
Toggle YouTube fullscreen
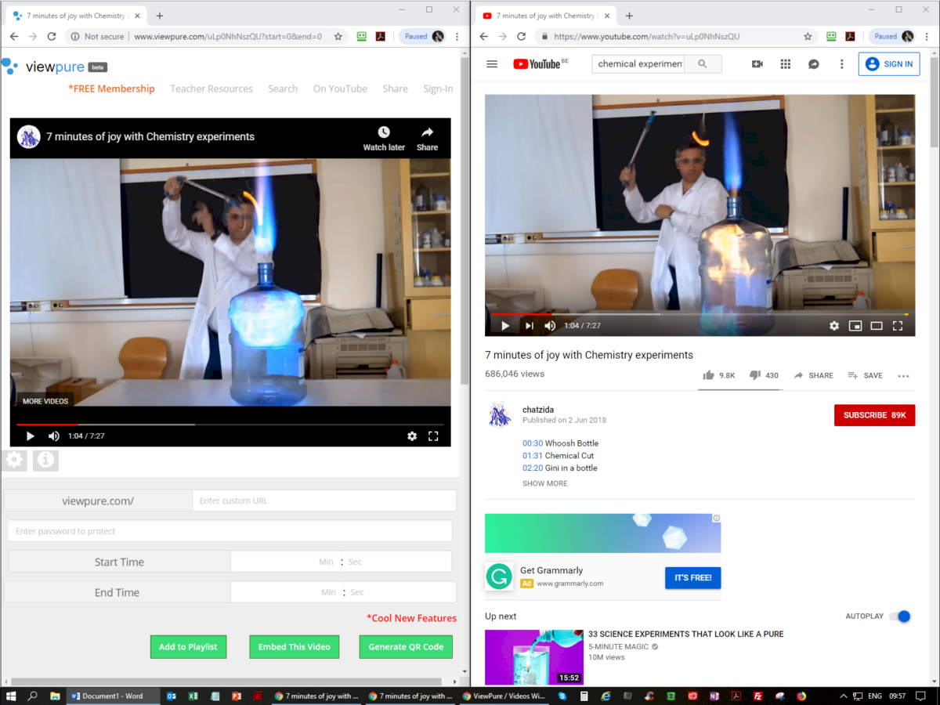click(x=898, y=326)
